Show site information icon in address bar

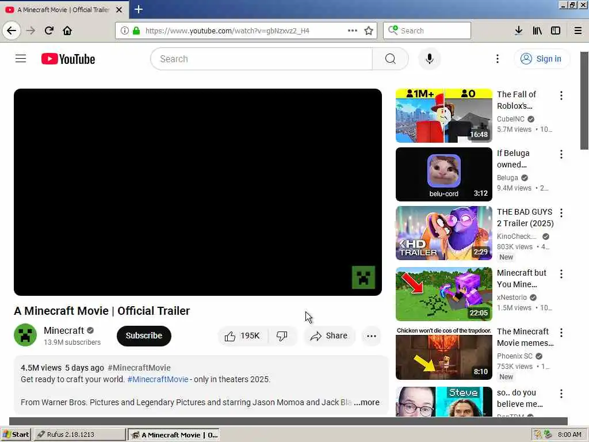point(125,31)
